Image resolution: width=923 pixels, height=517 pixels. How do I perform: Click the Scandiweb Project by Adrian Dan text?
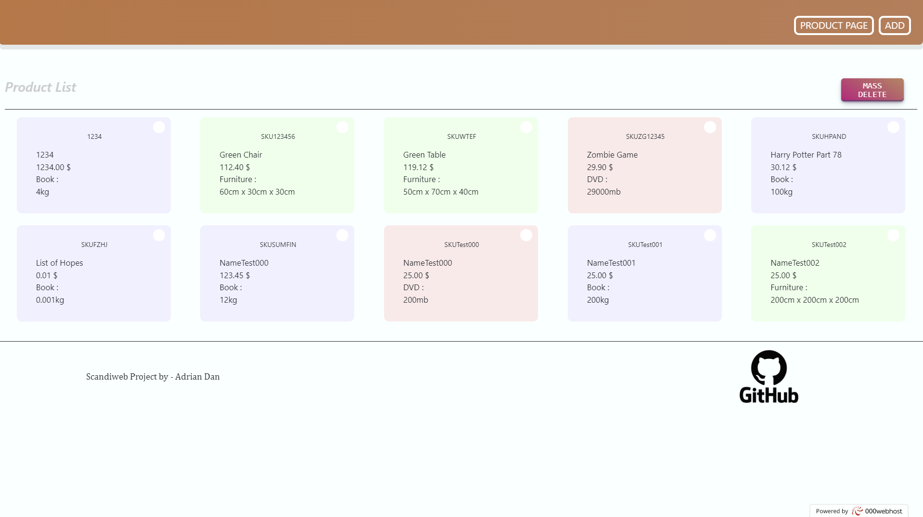click(x=153, y=377)
